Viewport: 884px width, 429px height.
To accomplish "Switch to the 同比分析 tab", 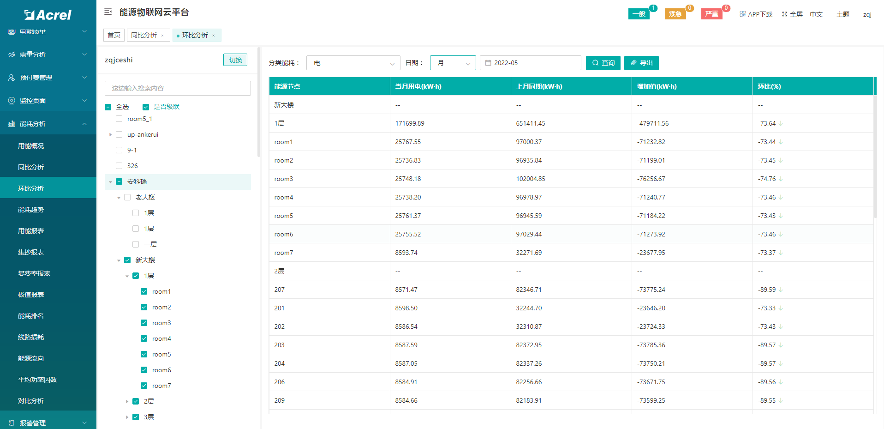I will point(144,35).
